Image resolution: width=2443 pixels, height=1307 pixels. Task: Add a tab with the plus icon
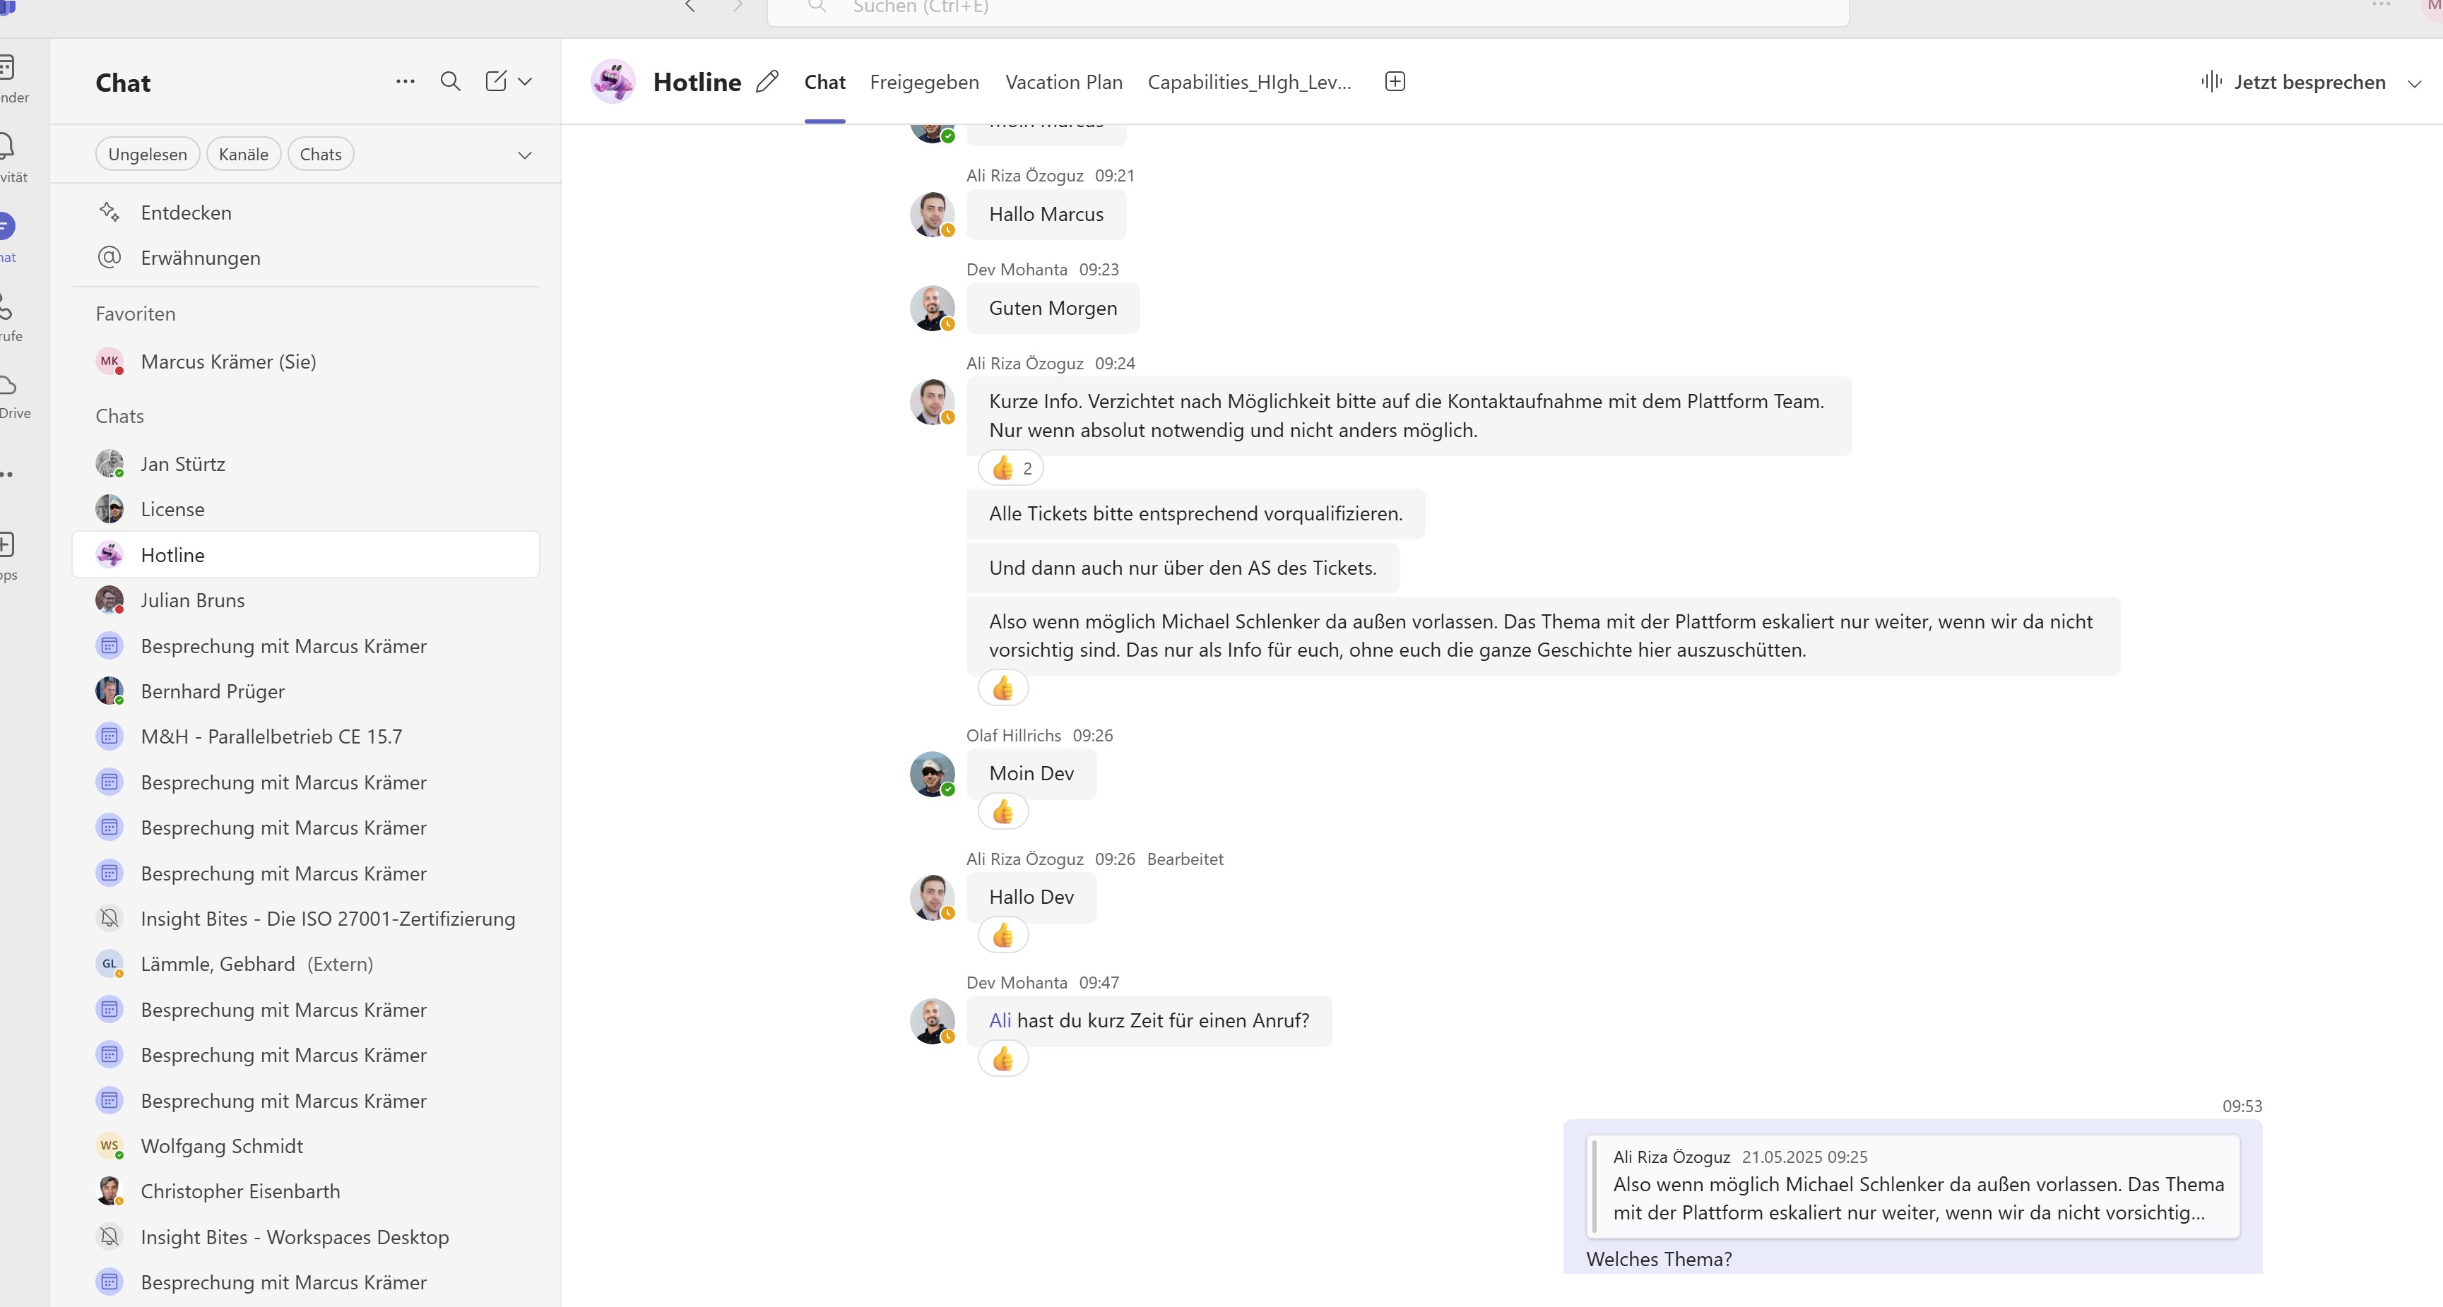[x=1394, y=81]
